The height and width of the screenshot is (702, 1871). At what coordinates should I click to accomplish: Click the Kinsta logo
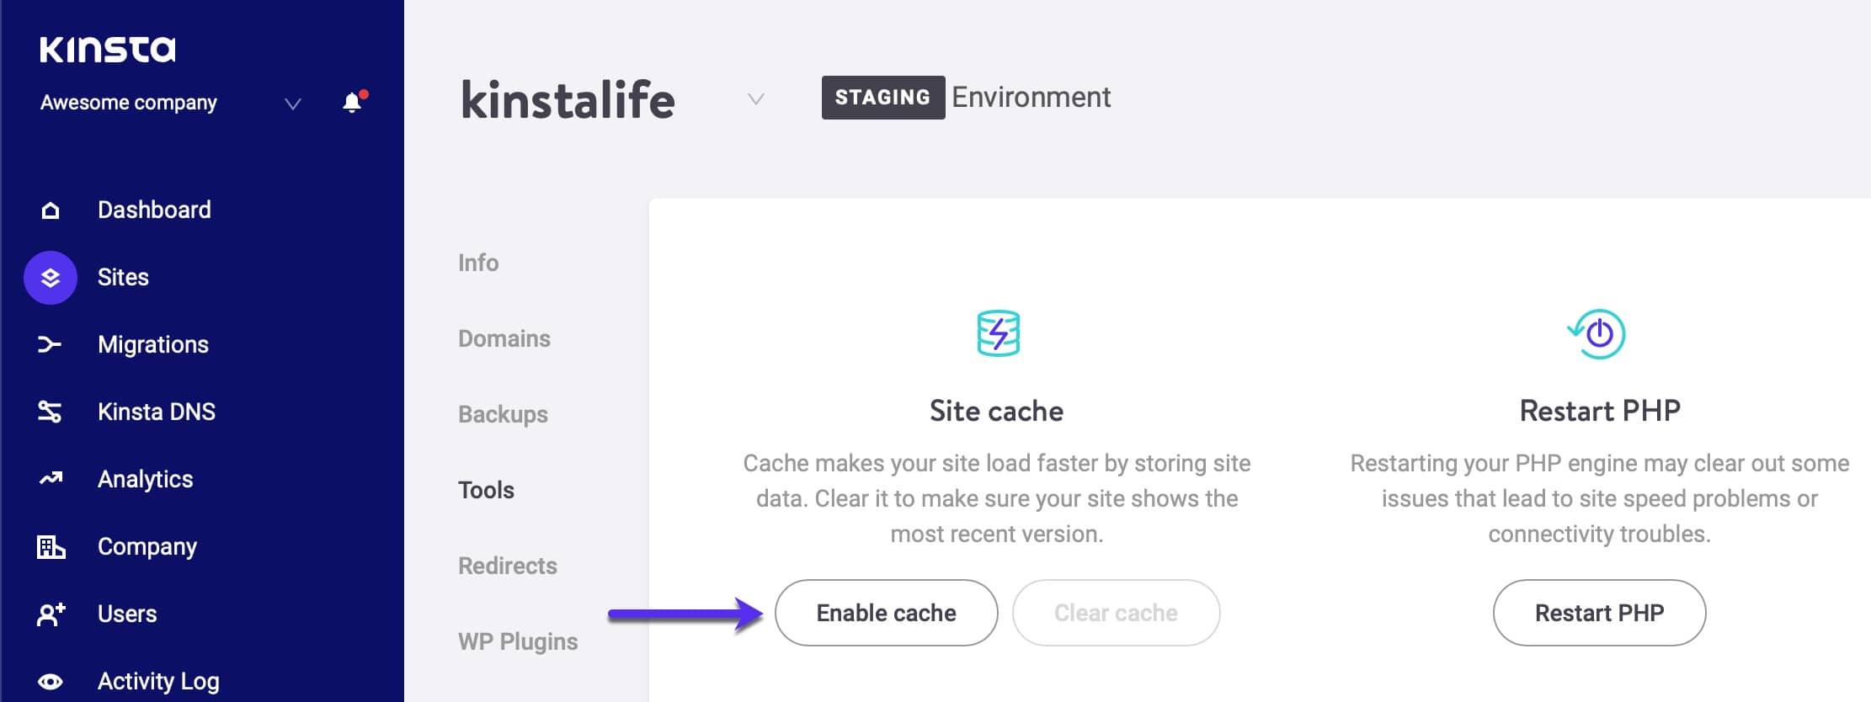tap(108, 49)
